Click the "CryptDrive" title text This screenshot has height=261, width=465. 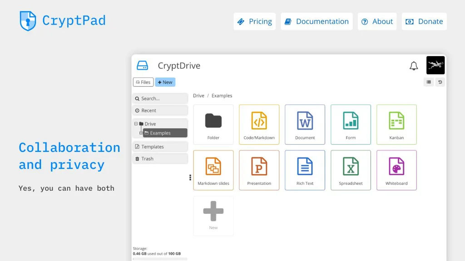click(179, 66)
